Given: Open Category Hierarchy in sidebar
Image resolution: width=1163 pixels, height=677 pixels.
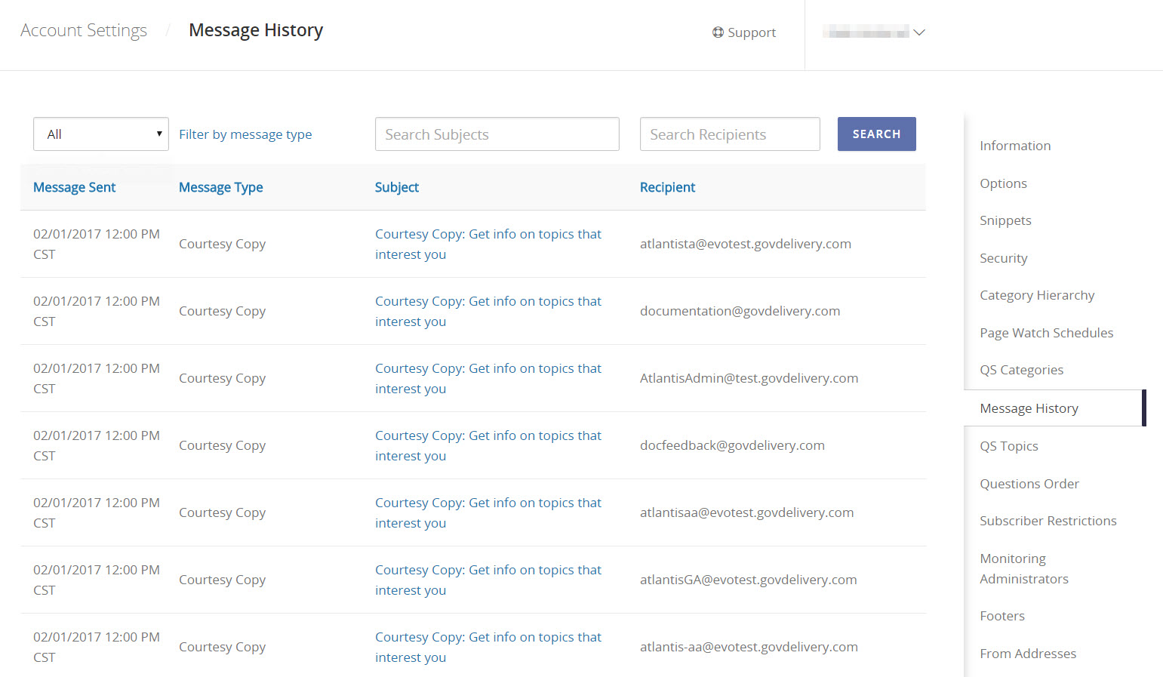Looking at the screenshot, I should (x=1036, y=295).
